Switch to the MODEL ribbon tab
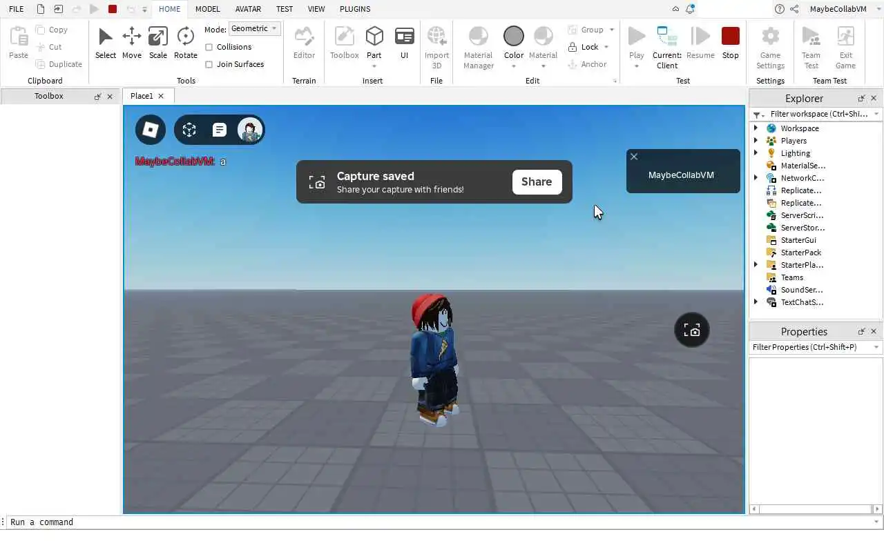The width and height of the screenshot is (884, 552). (x=207, y=9)
